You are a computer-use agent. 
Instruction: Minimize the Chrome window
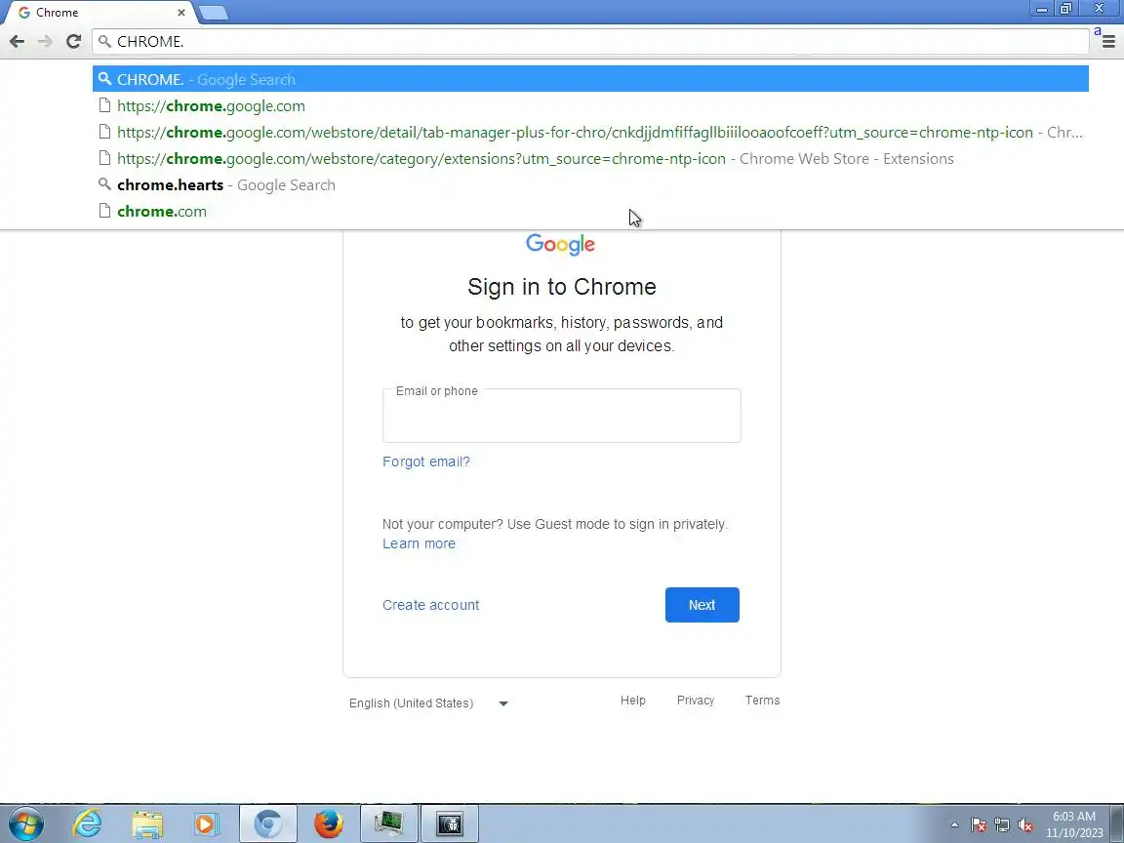[1042, 10]
